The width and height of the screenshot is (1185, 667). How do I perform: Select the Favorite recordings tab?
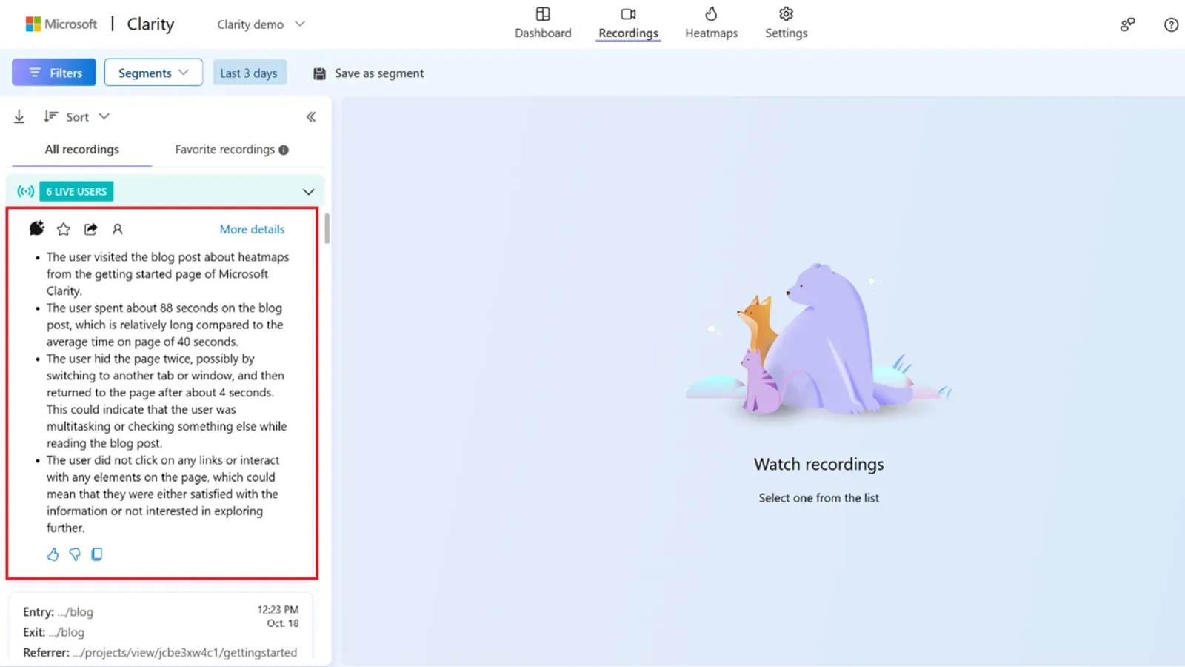point(231,149)
